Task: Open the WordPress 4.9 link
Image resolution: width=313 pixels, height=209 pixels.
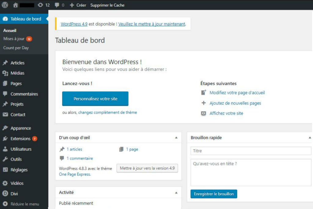Action: [74, 24]
